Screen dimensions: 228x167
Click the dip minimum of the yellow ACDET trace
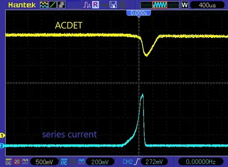147,55
